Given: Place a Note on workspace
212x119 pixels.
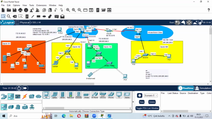Looking at the screenshot, I should tap(27, 17).
